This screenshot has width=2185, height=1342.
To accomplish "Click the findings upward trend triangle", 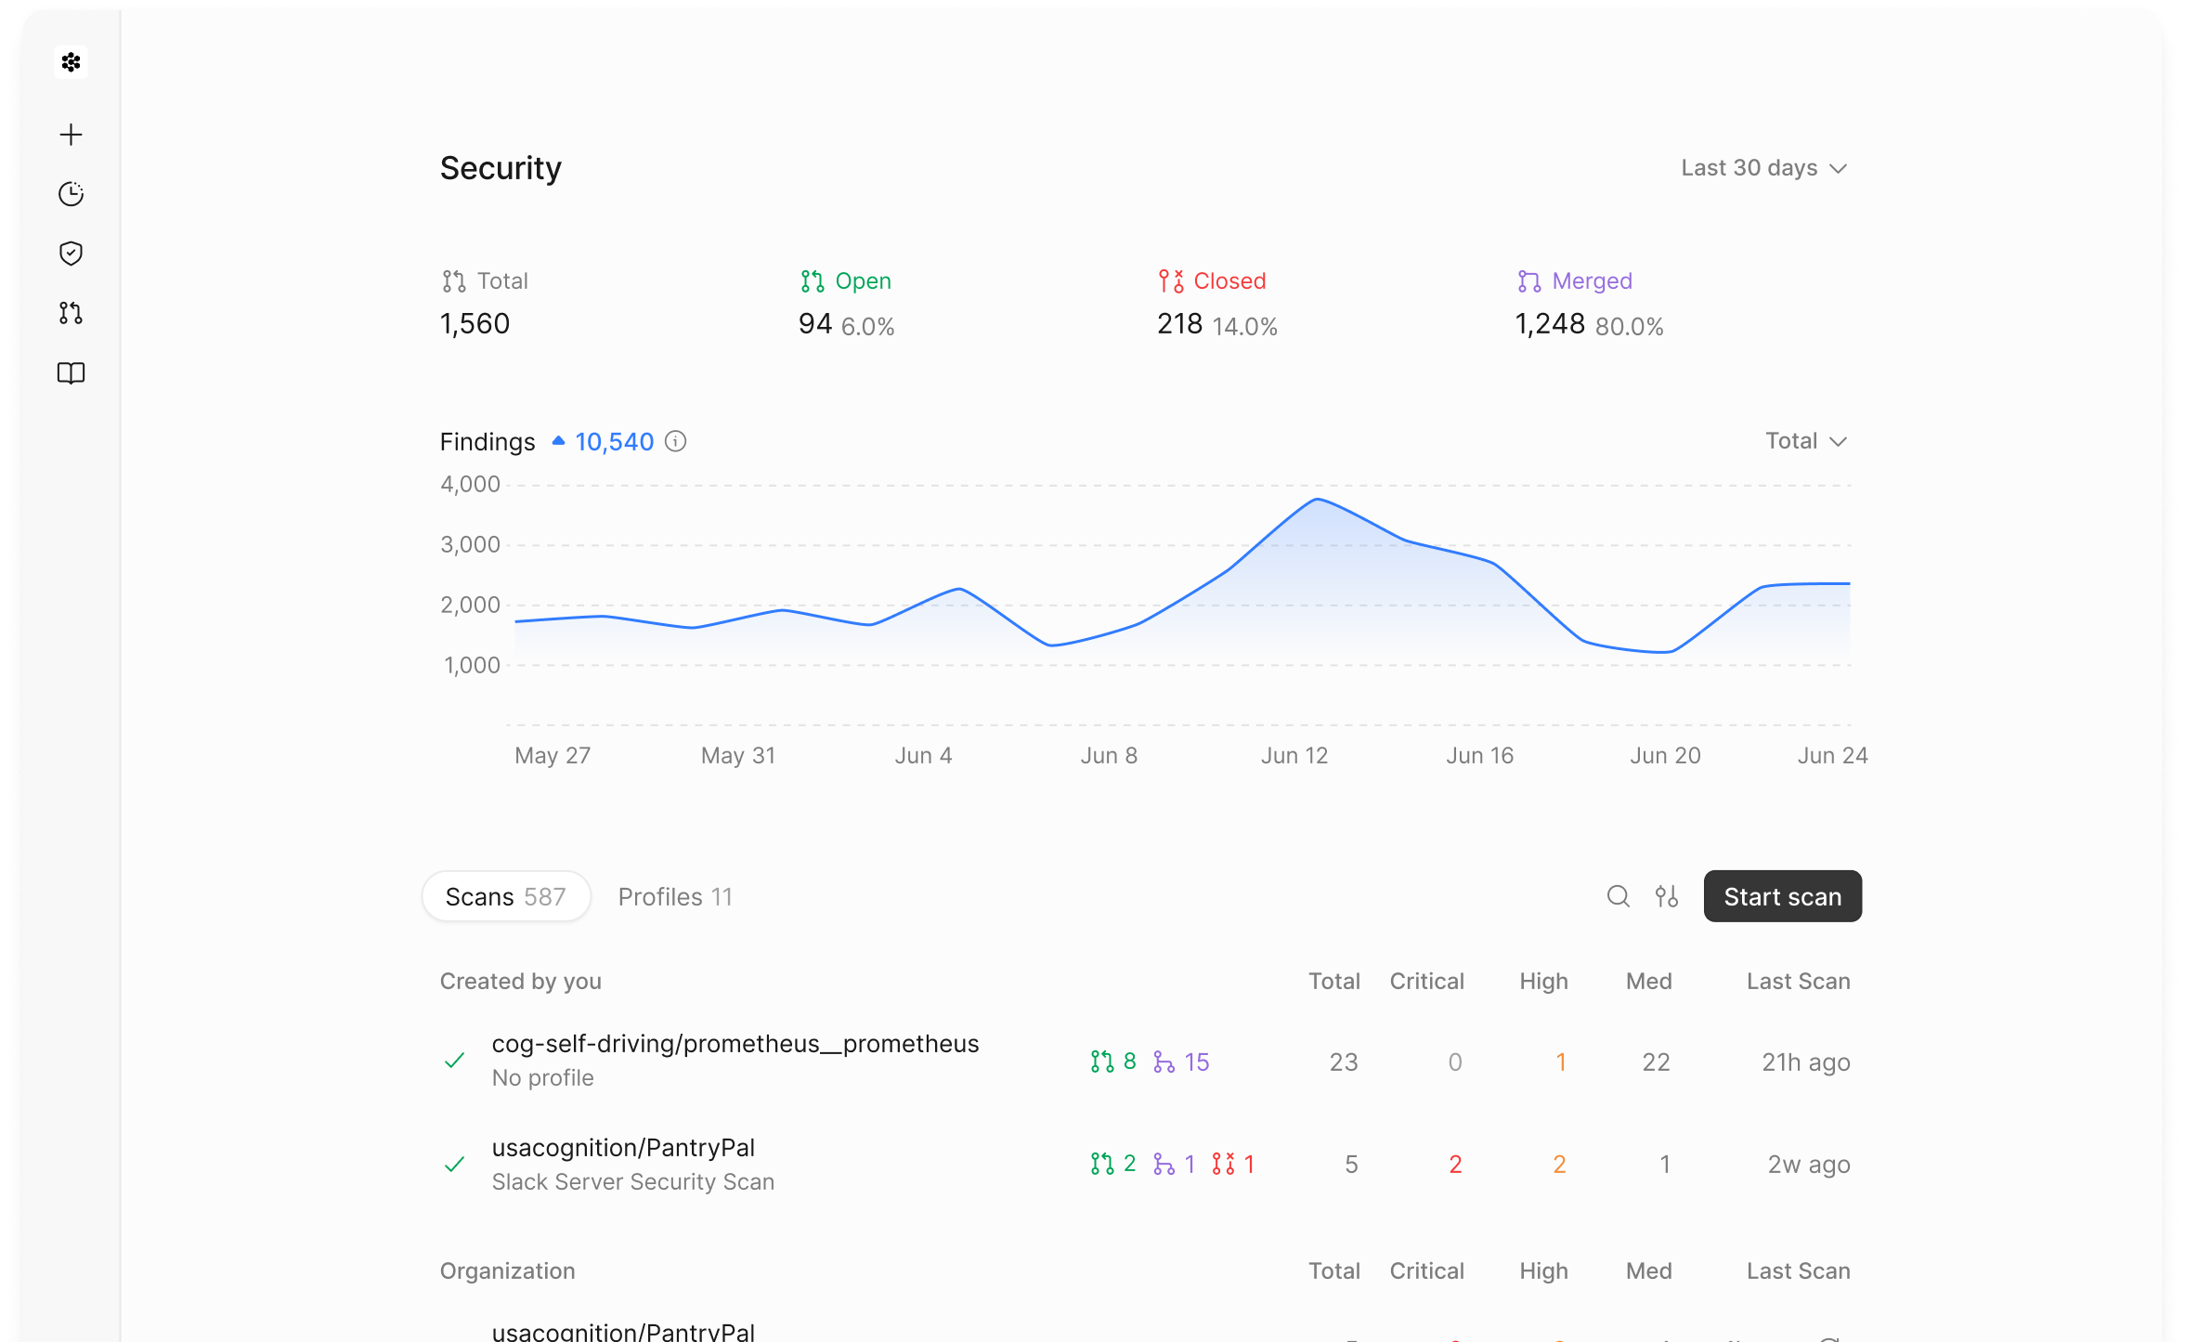I will tap(558, 441).
